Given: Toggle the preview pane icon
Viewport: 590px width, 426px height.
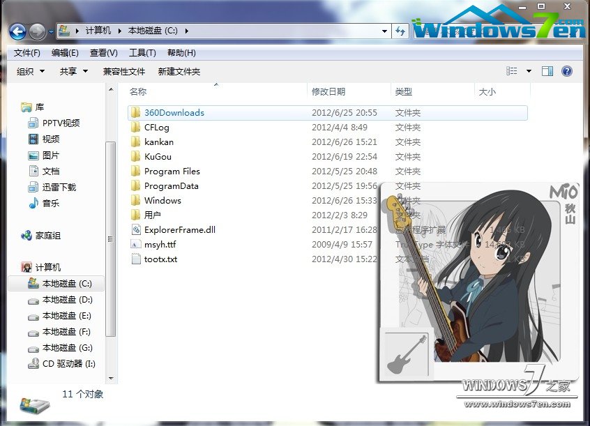Looking at the screenshot, I should [547, 71].
